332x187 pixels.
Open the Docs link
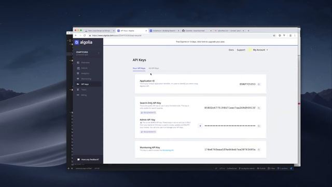pyautogui.click(x=231, y=50)
